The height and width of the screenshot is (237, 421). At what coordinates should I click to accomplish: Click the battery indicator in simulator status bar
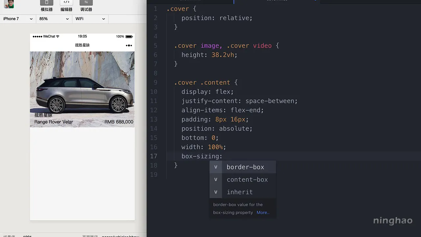pyautogui.click(x=129, y=37)
